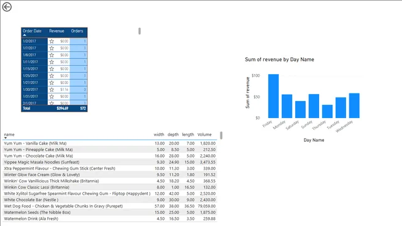Select the Friday bar in the chart
The height and width of the screenshot is (226, 402).
(x=274, y=96)
